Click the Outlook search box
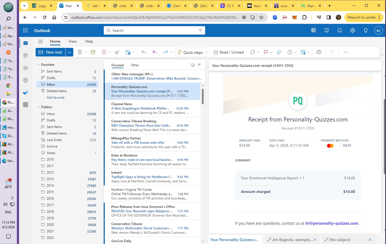 point(154,30)
